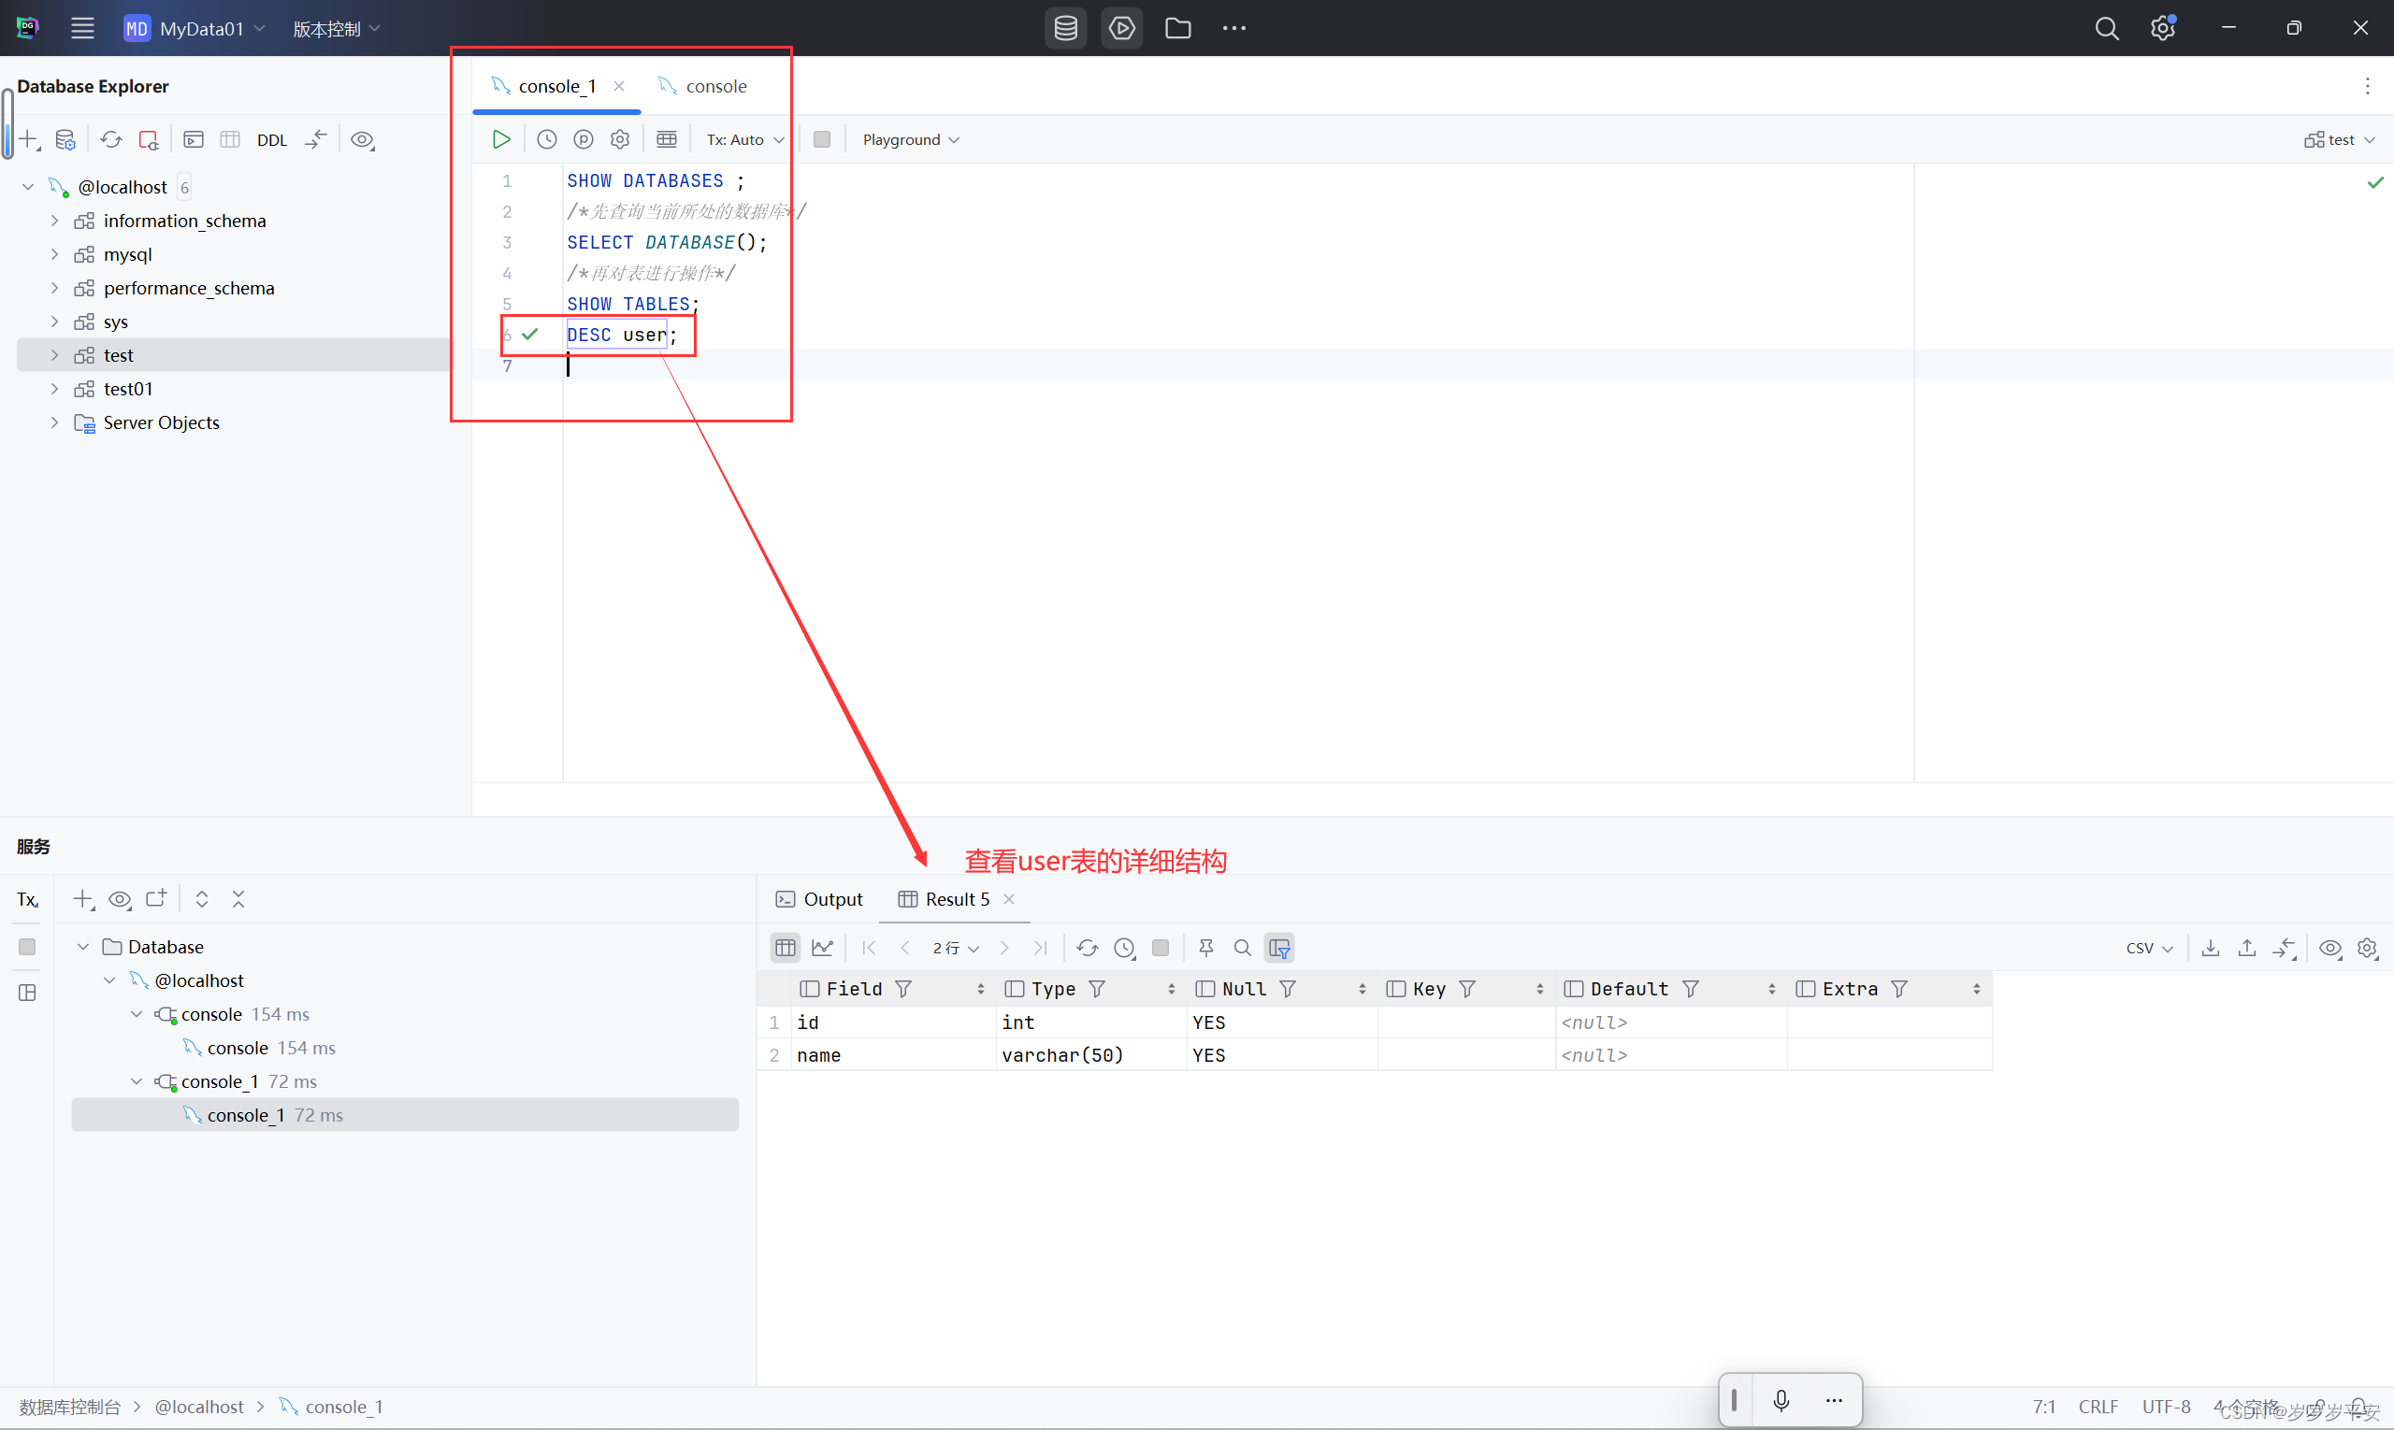Refresh the database connection using the refresh icon
Screen dimensions: 2394x1430
pos(111,139)
